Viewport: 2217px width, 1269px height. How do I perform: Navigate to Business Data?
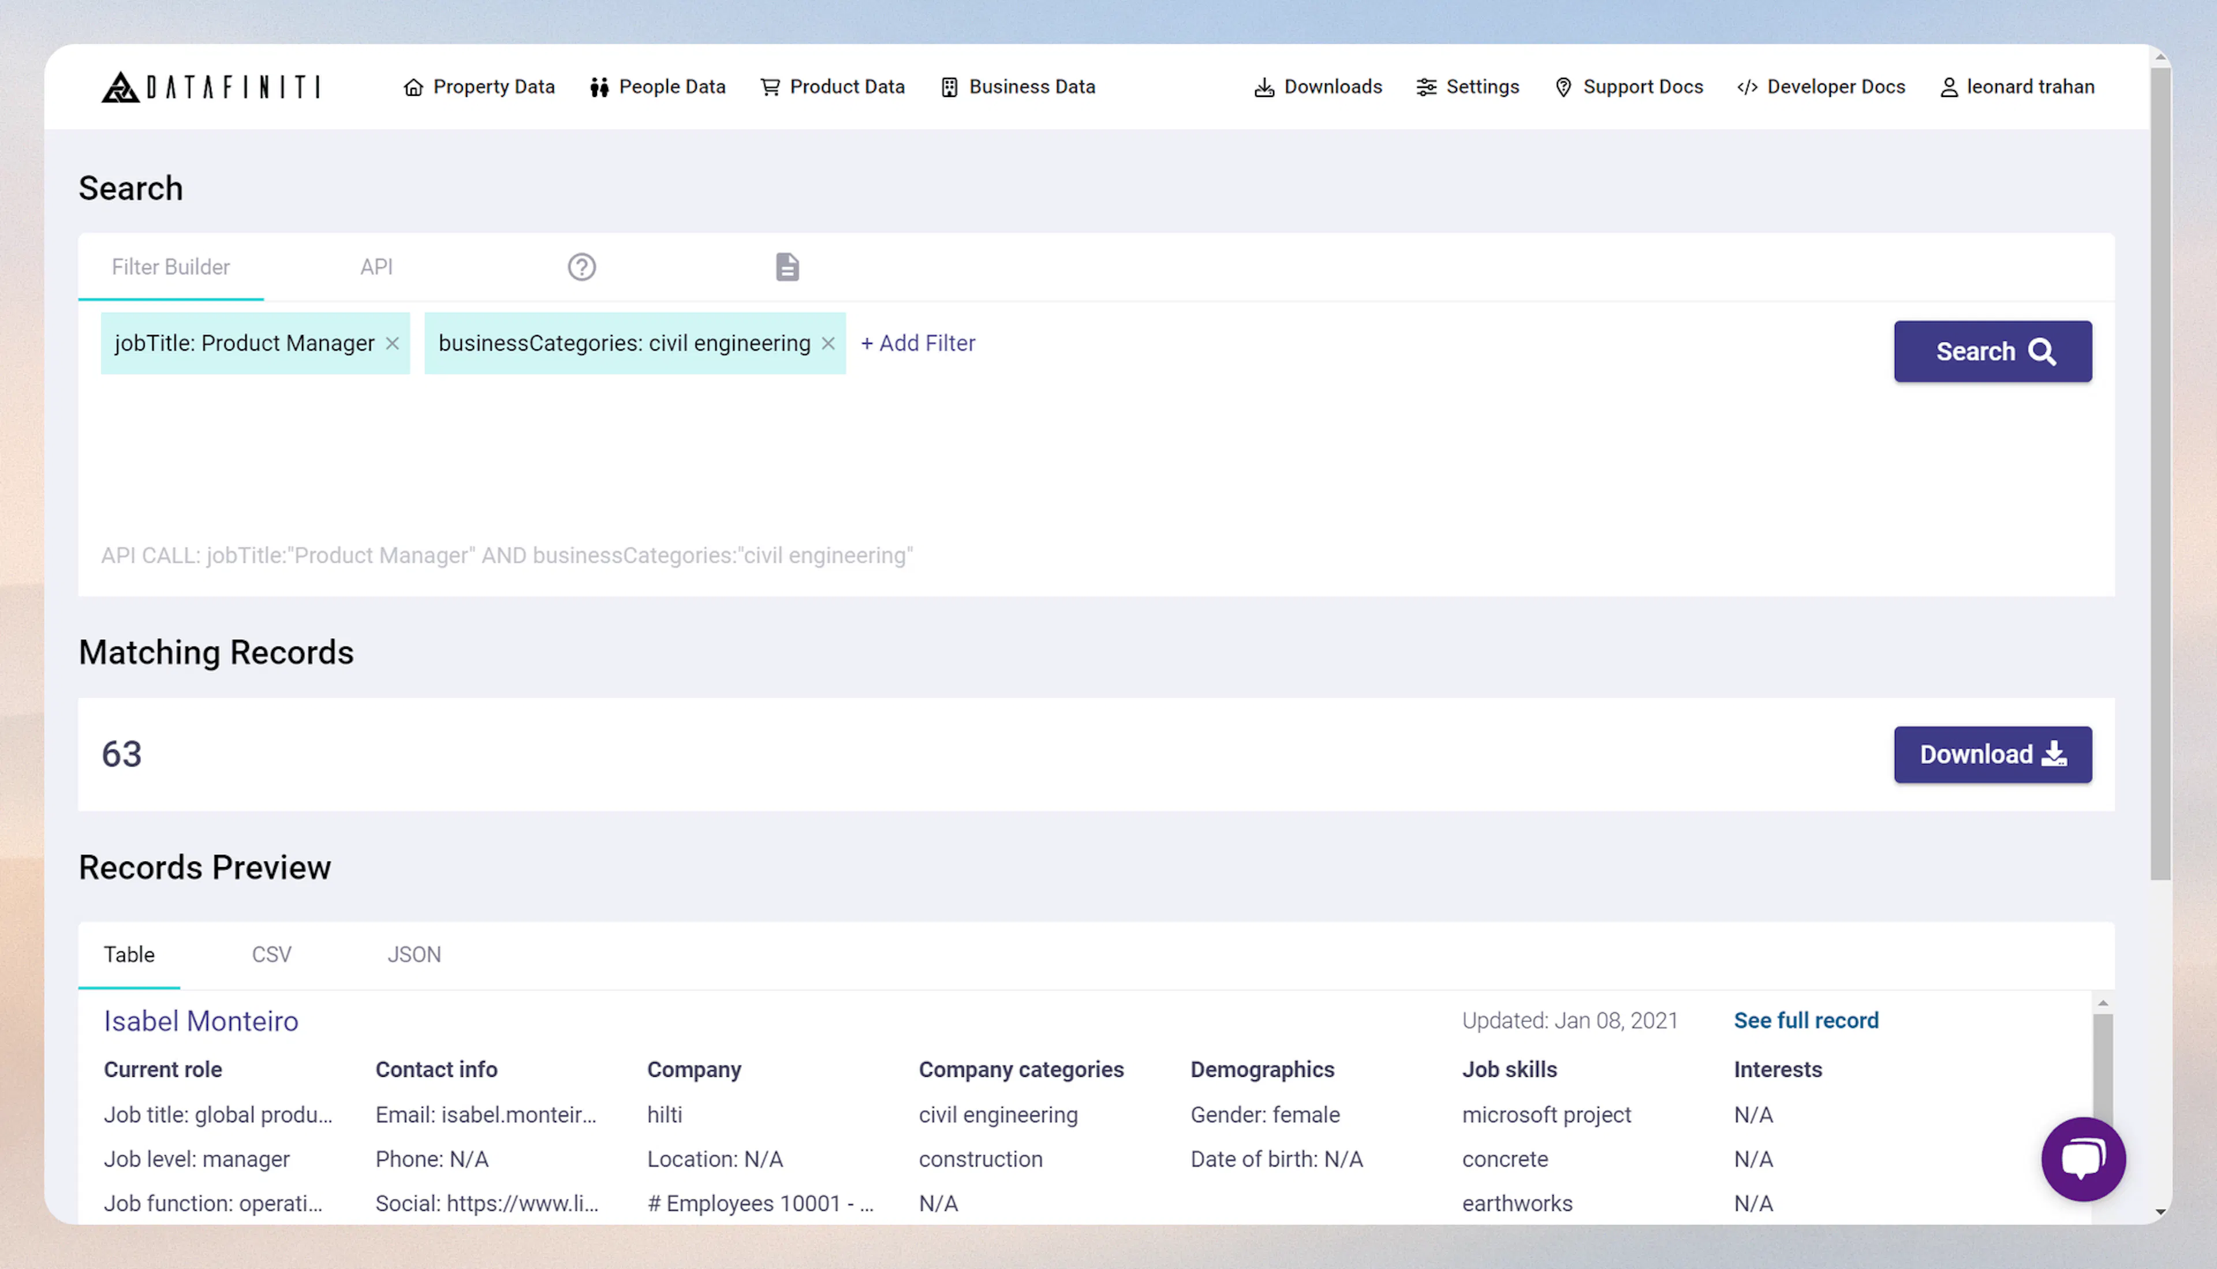(1017, 86)
